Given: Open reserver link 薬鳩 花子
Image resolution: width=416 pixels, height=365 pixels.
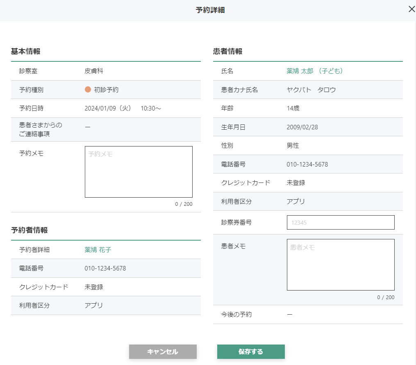Looking at the screenshot, I should click(x=98, y=250).
